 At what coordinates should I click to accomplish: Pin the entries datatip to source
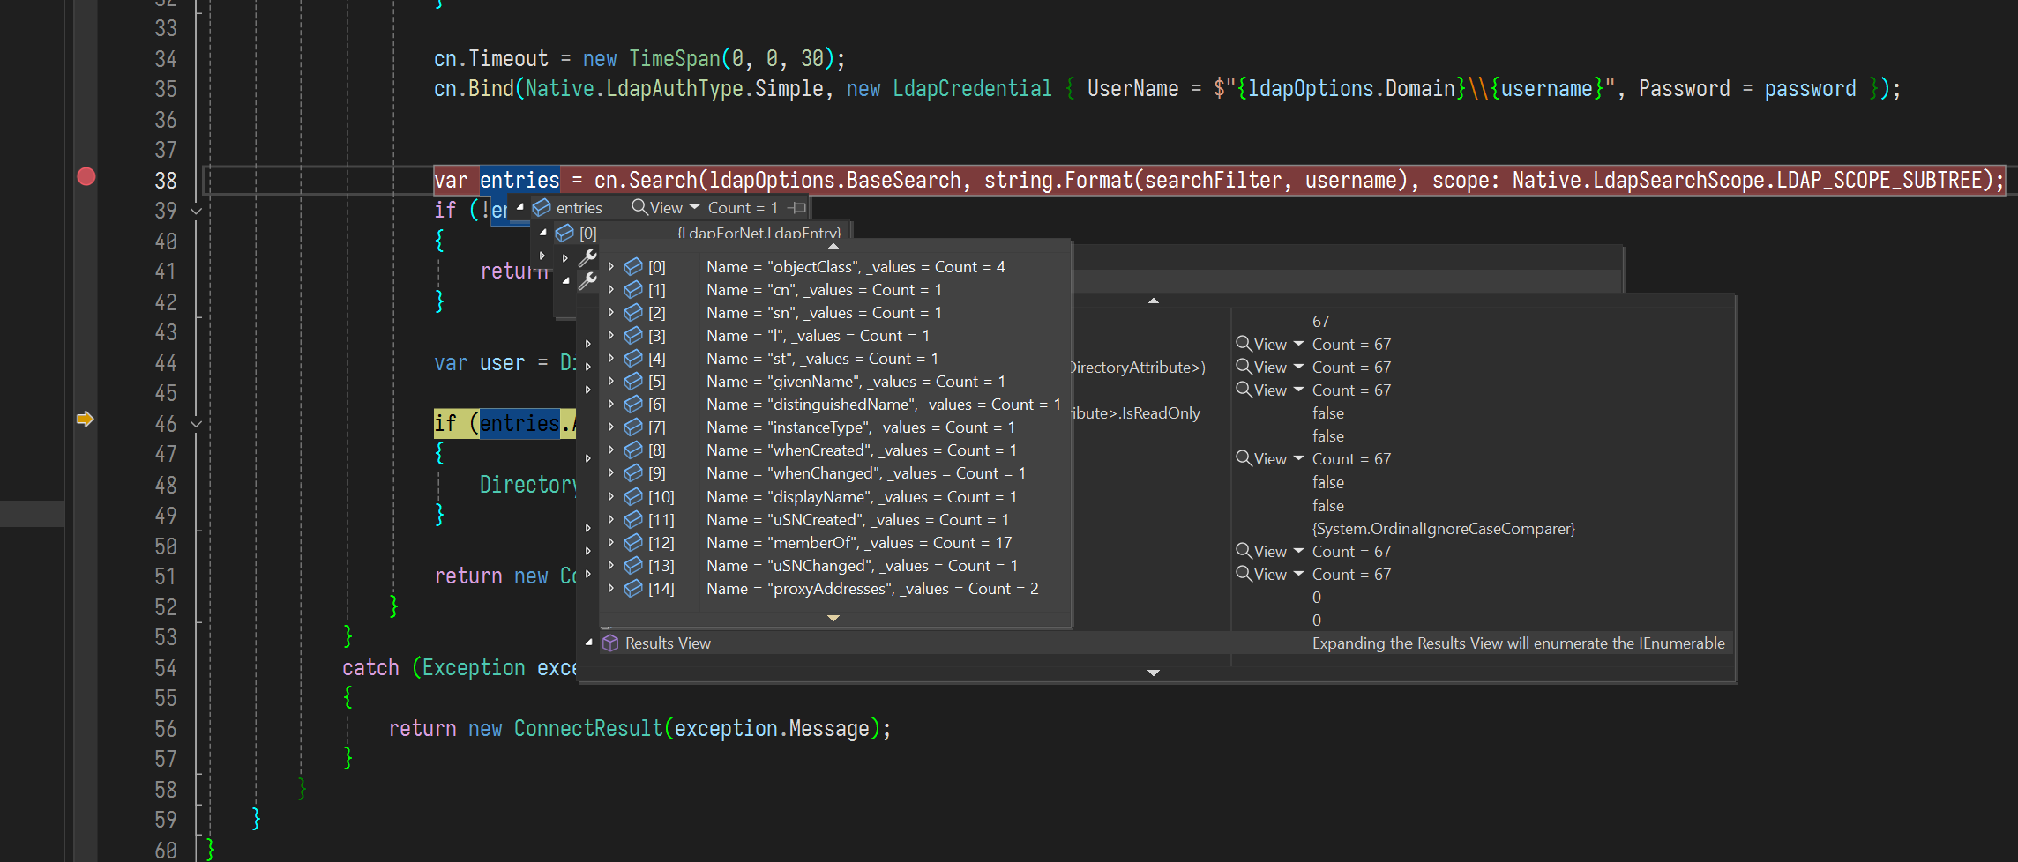tap(798, 208)
